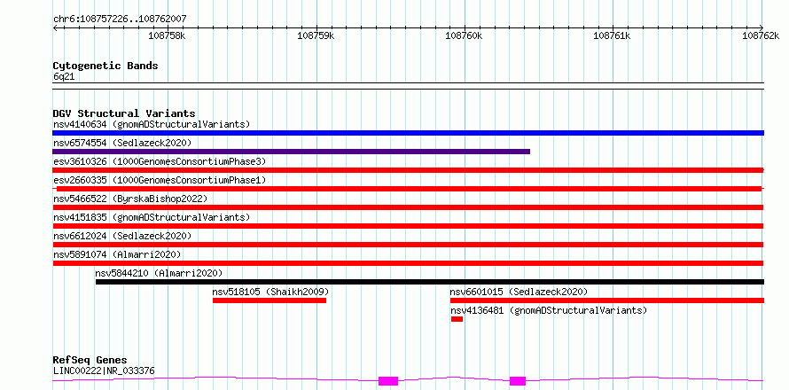
Task: Select the short nsv518105 Shaikh2009 bar
Action: tap(270, 300)
